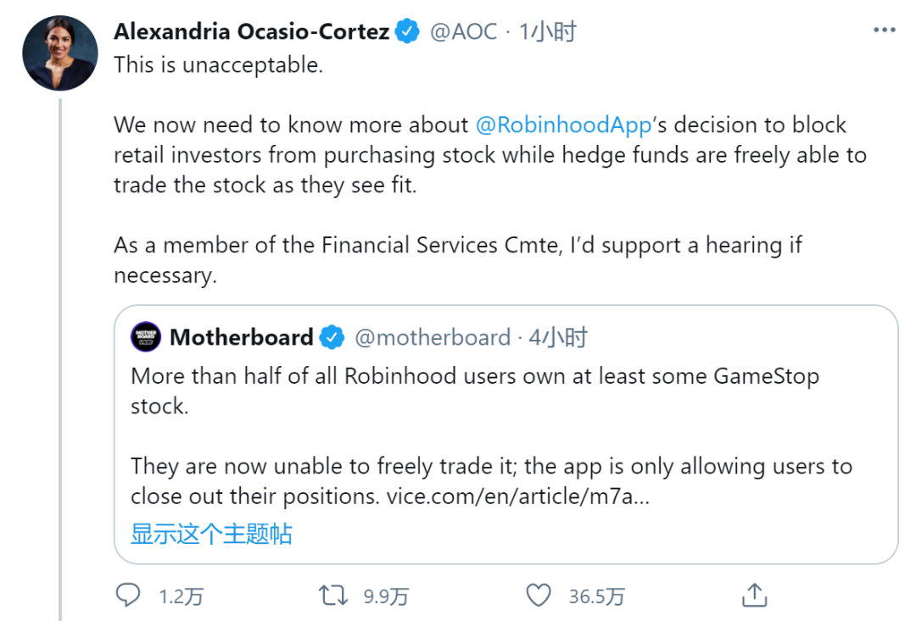Click the 9.9万 retweet count

pyautogui.click(x=386, y=596)
